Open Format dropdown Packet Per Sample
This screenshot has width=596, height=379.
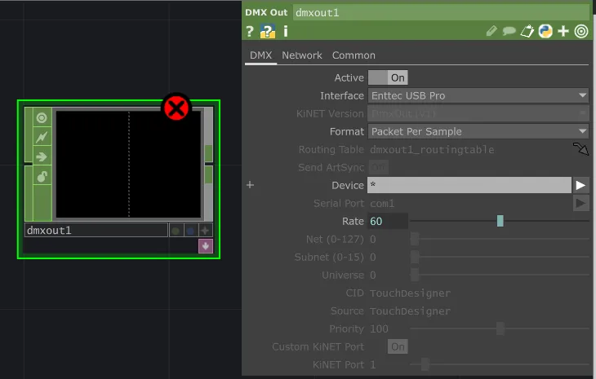pyautogui.click(x=478, y=132)
